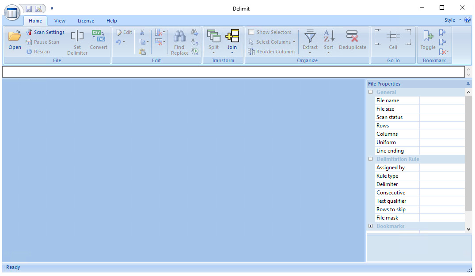Select the Text qualifier property row

coord(420,201)
